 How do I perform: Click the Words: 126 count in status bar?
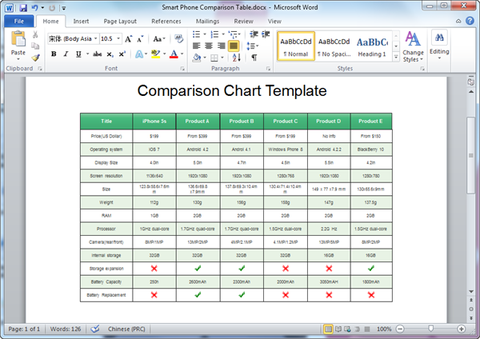(x=67, y=329)
